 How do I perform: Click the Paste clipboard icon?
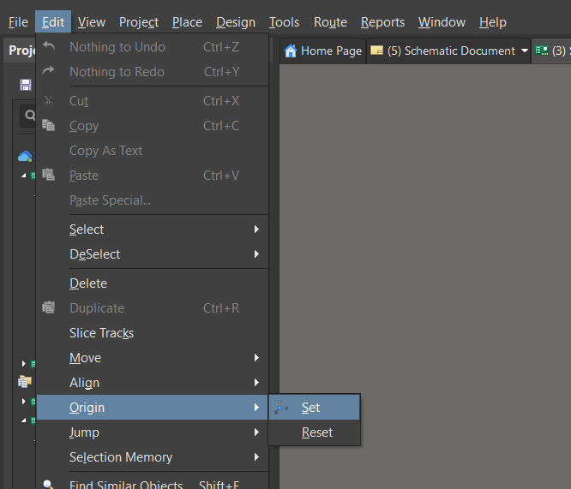pyautogui.click(x=48, y=175)
